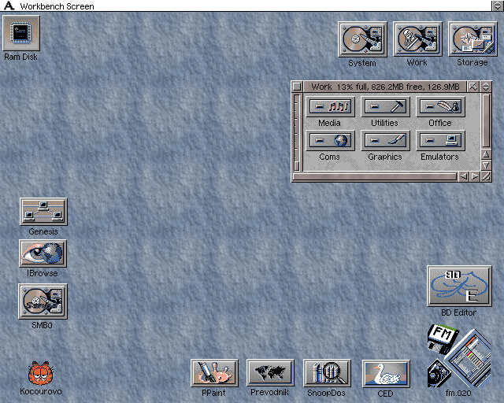This screenshot has height=403, width=504.
Task: Open the Graphics drawer in Work window
Action: click(385, 140)
